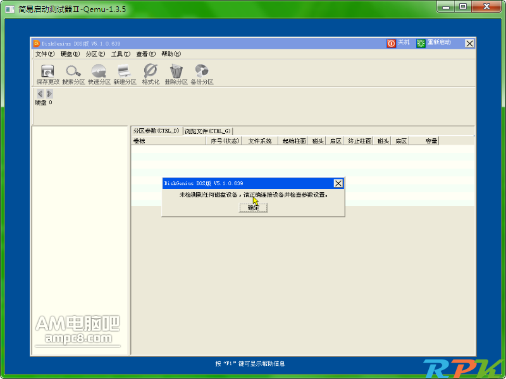Screen dimensions: 506x379
Task: Open the View (查看) menu
Action: click(x=145, y=54)
